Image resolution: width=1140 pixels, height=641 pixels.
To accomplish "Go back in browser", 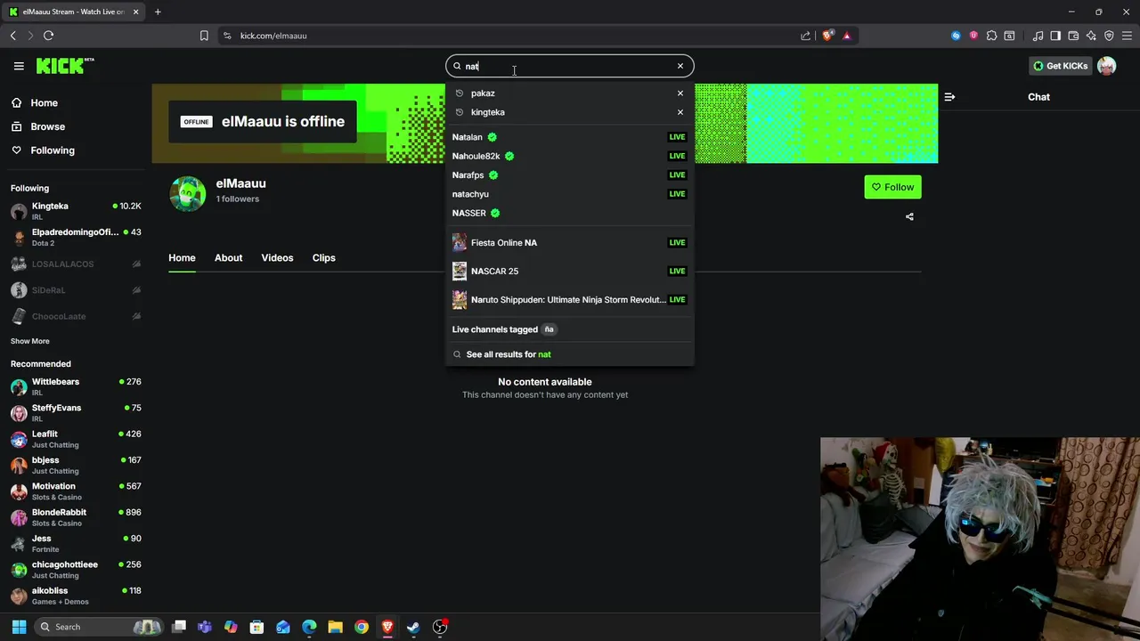I will coord(12,36).
